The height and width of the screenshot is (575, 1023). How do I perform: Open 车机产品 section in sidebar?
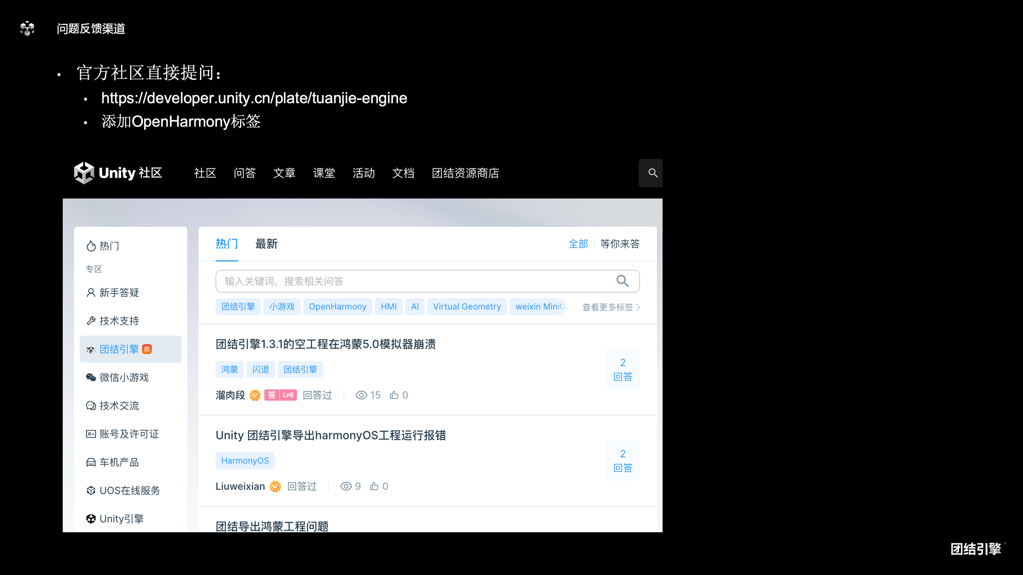(119, 462)
